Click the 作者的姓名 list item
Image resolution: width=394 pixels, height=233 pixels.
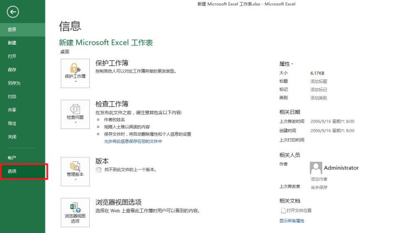tap(115, 120)
